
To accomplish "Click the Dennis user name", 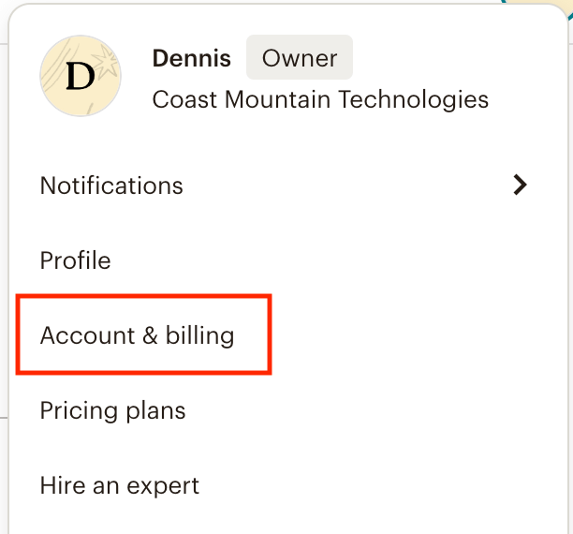I will (191, 58).
